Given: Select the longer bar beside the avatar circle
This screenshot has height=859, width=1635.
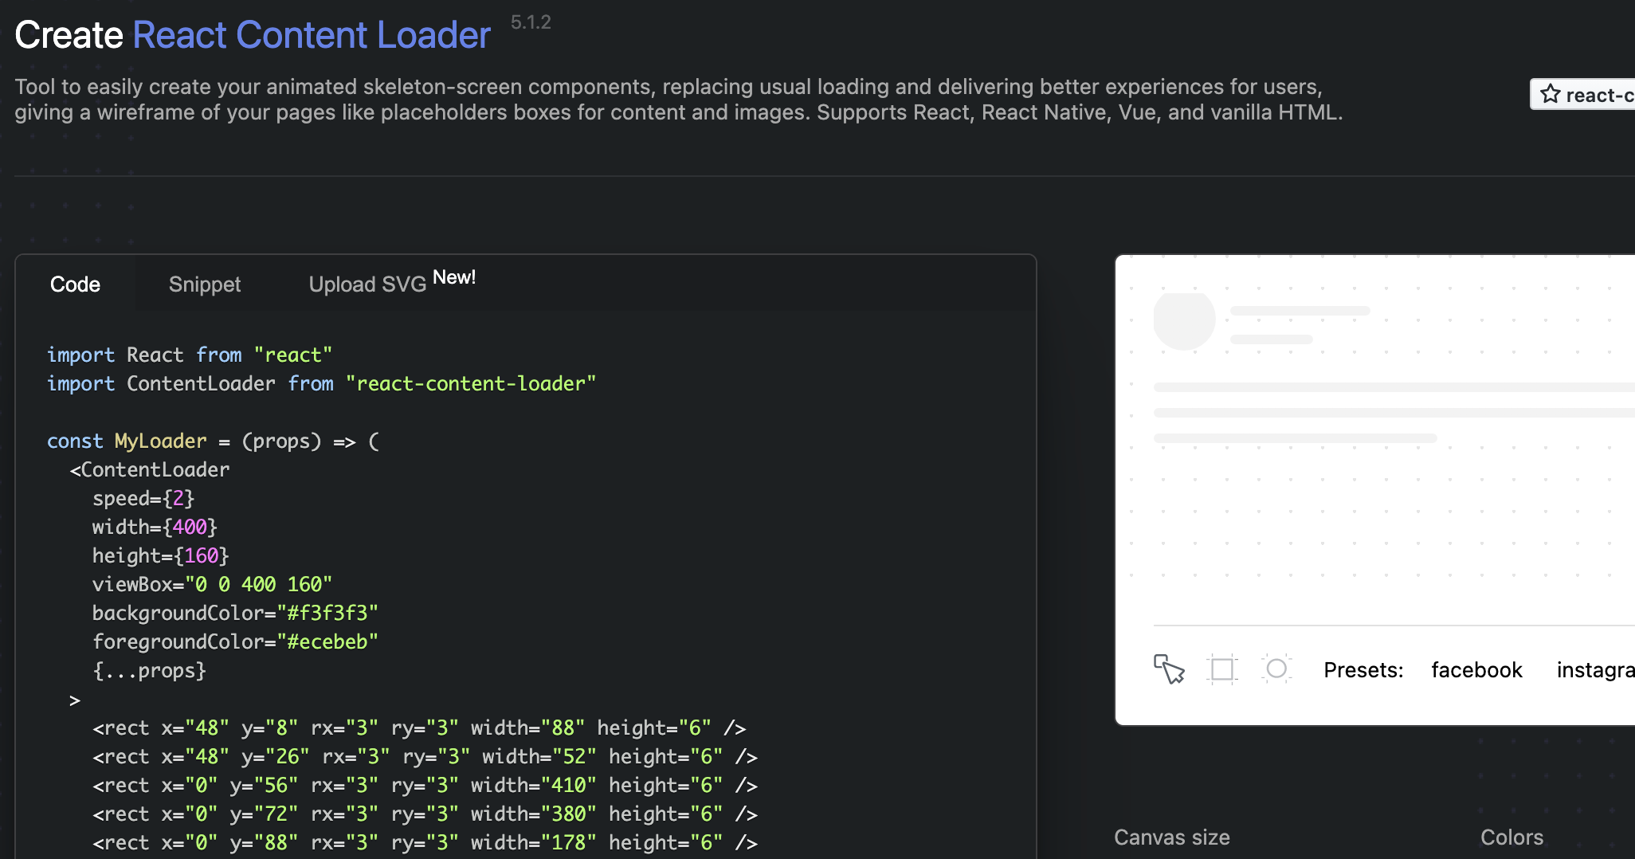Looking at the screenshot, I should [1300, 311].
